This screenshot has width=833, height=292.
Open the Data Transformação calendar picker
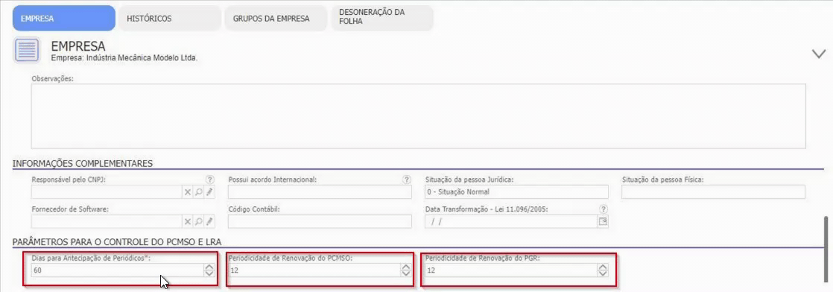point(603,221)
